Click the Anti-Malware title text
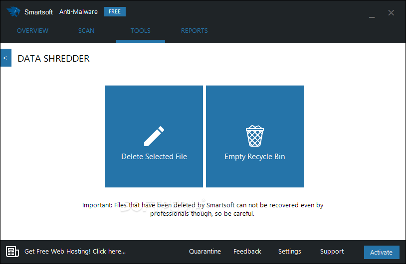The image size is (406, 264). (x=78, y=11)
